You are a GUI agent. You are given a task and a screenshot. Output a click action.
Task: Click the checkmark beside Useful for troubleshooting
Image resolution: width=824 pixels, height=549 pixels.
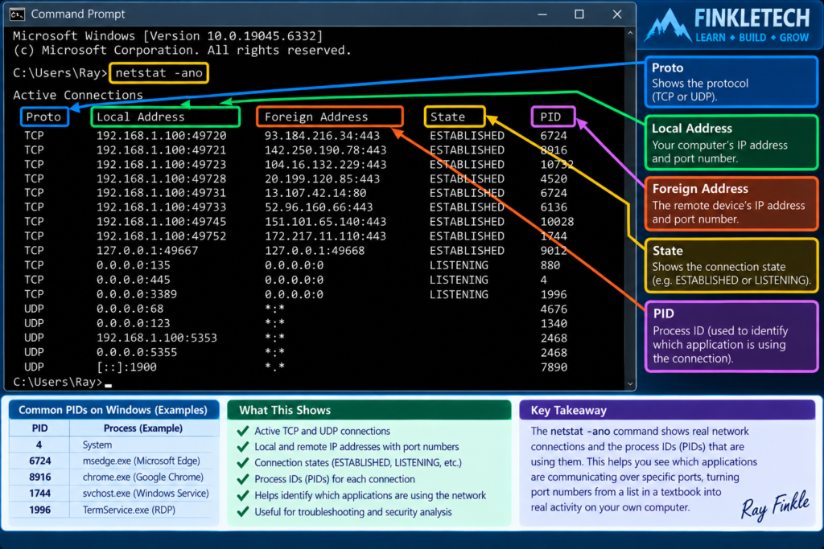[x=243, y=512]
